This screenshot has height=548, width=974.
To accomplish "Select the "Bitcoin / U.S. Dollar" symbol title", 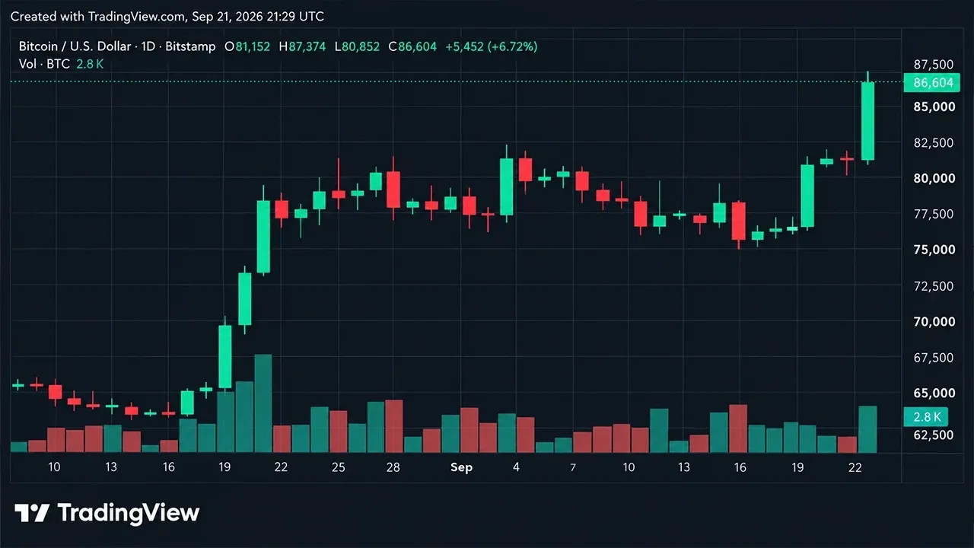I will pyautogui.click(x=76, y=46).
